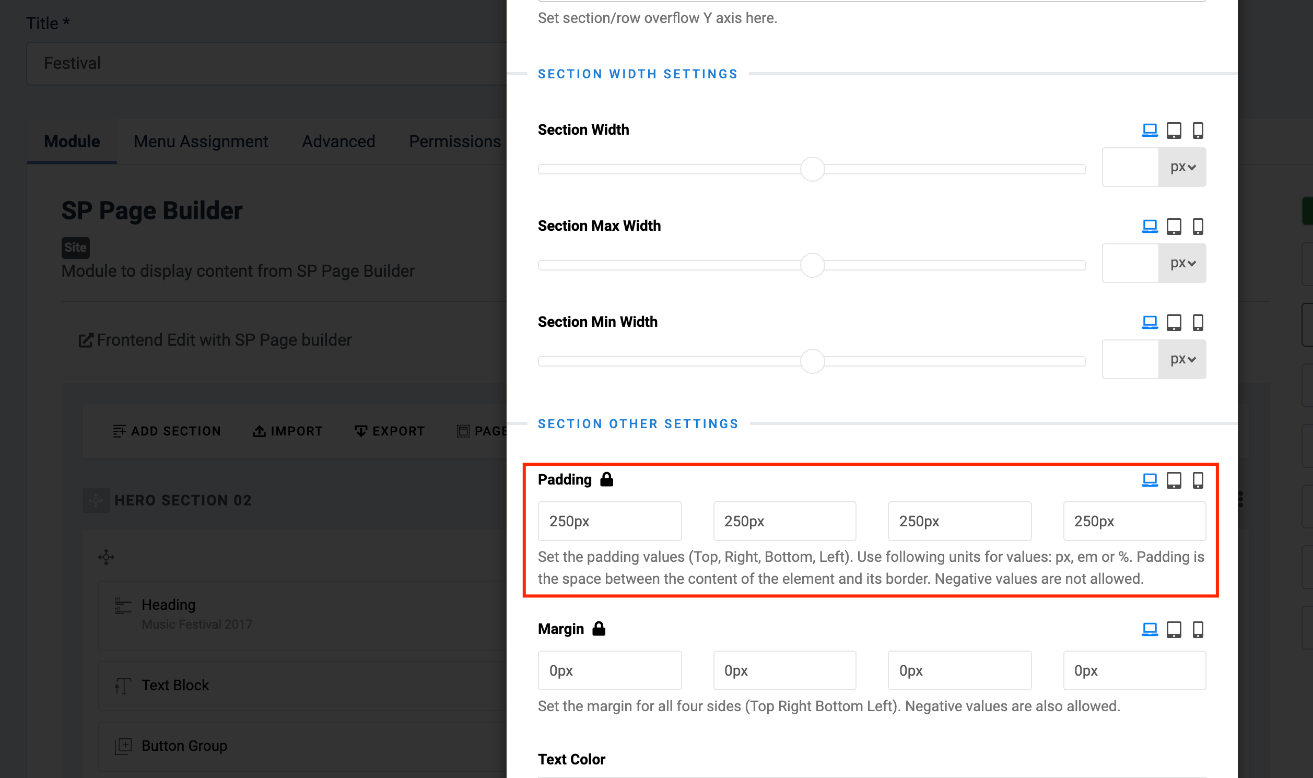
Task: Switch Padding to tablet device icon
Action: point(1174,480)
